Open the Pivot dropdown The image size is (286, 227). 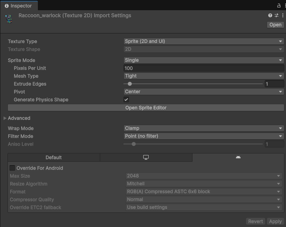click(204, 92)
